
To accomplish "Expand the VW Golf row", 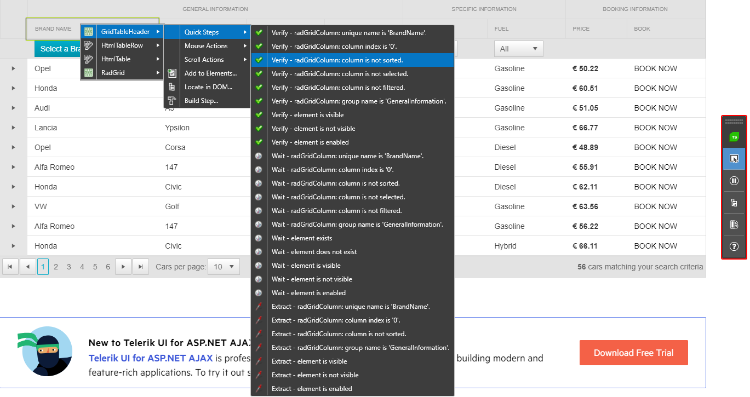I will click(x=14, y=206).
